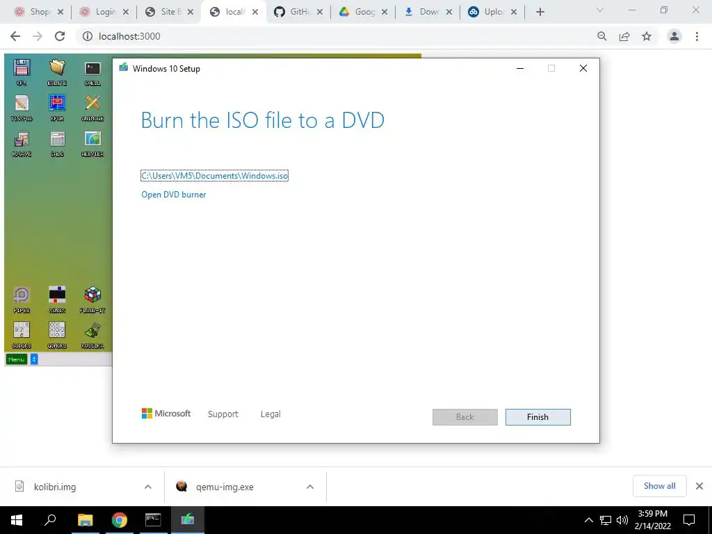Launch the KFAR icon
This screenshot has height=534, width=712.
click(x=57, y=108)
